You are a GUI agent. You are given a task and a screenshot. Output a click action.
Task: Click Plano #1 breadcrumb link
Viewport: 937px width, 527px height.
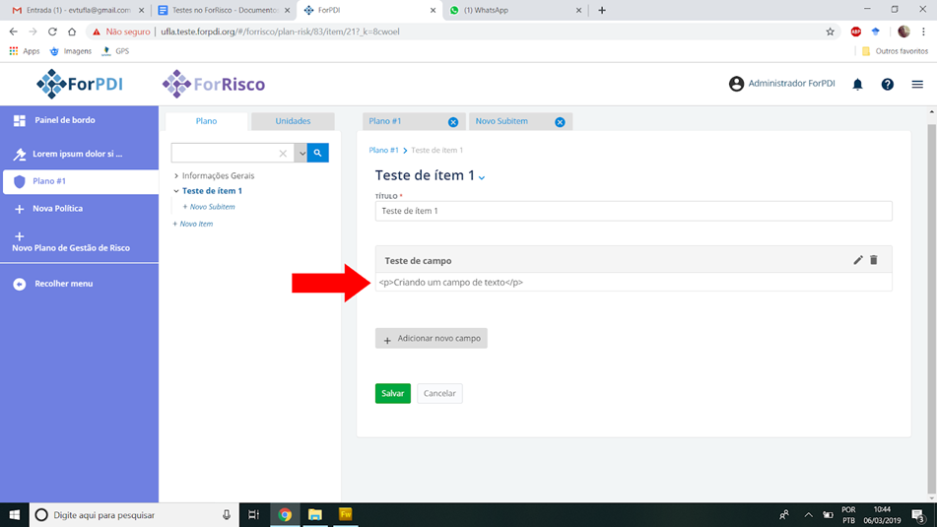point(383,150)
